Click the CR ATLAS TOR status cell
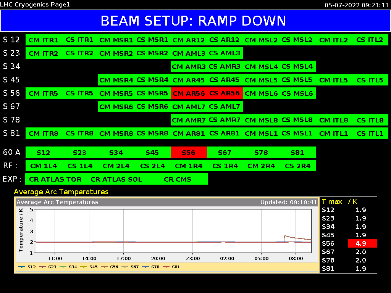This screenshot has width=391, height=293. click(x=55, y=179)
